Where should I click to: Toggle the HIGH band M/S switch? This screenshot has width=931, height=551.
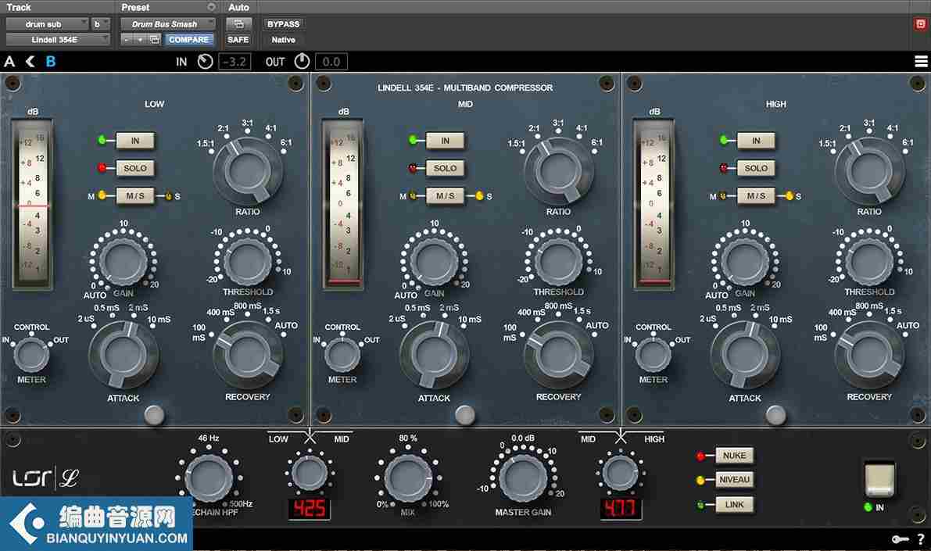pos(756,195)
